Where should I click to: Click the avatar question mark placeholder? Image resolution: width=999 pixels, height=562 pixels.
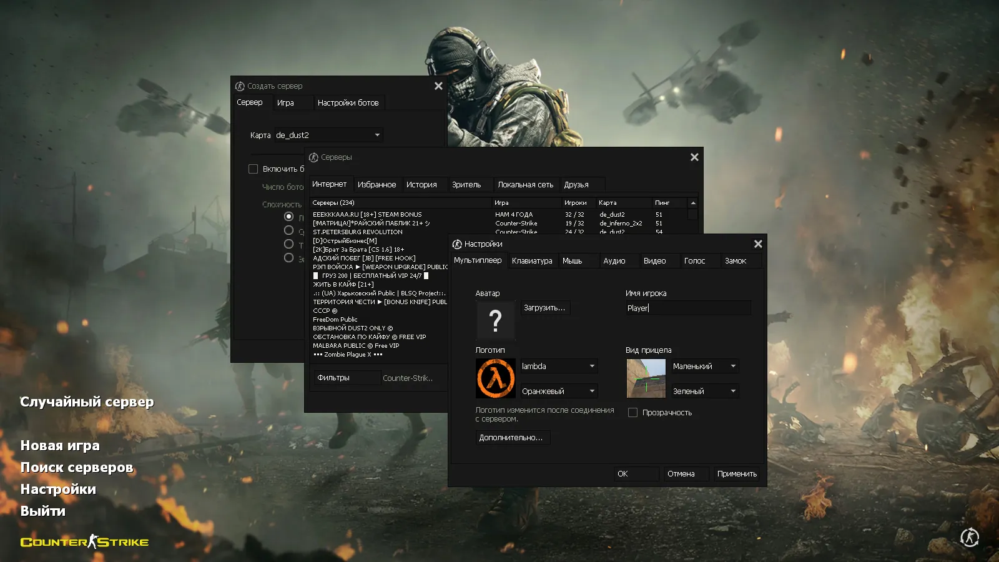click(495, 320)
